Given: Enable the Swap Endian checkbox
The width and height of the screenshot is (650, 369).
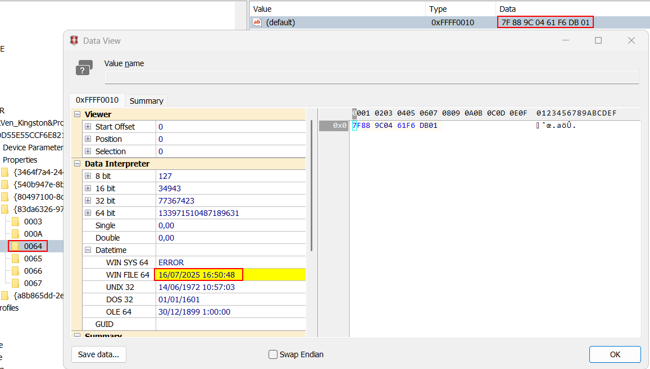Looking at the screenshot, I should pos(273,354).
